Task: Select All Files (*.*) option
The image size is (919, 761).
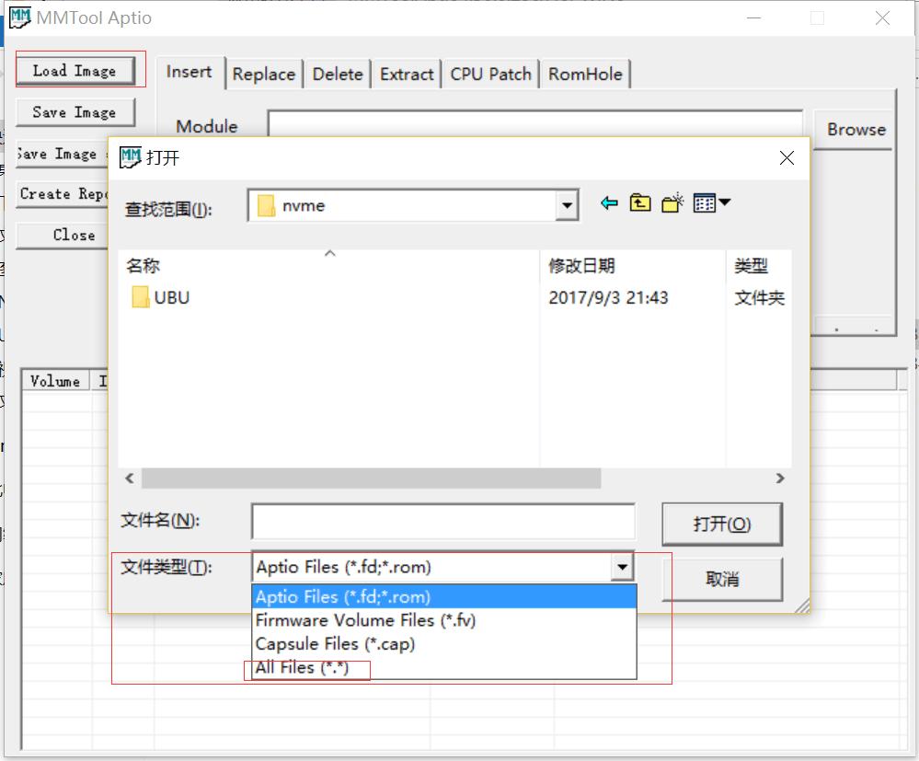Action: coord(302,668)
